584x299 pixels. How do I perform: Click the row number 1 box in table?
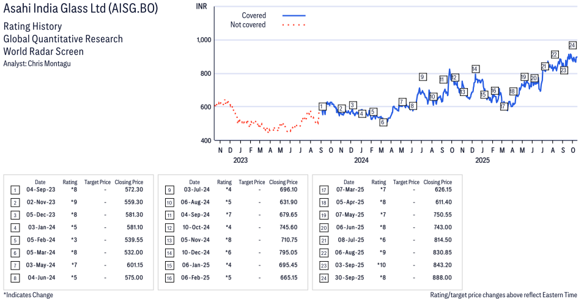[x=15, y=190]
